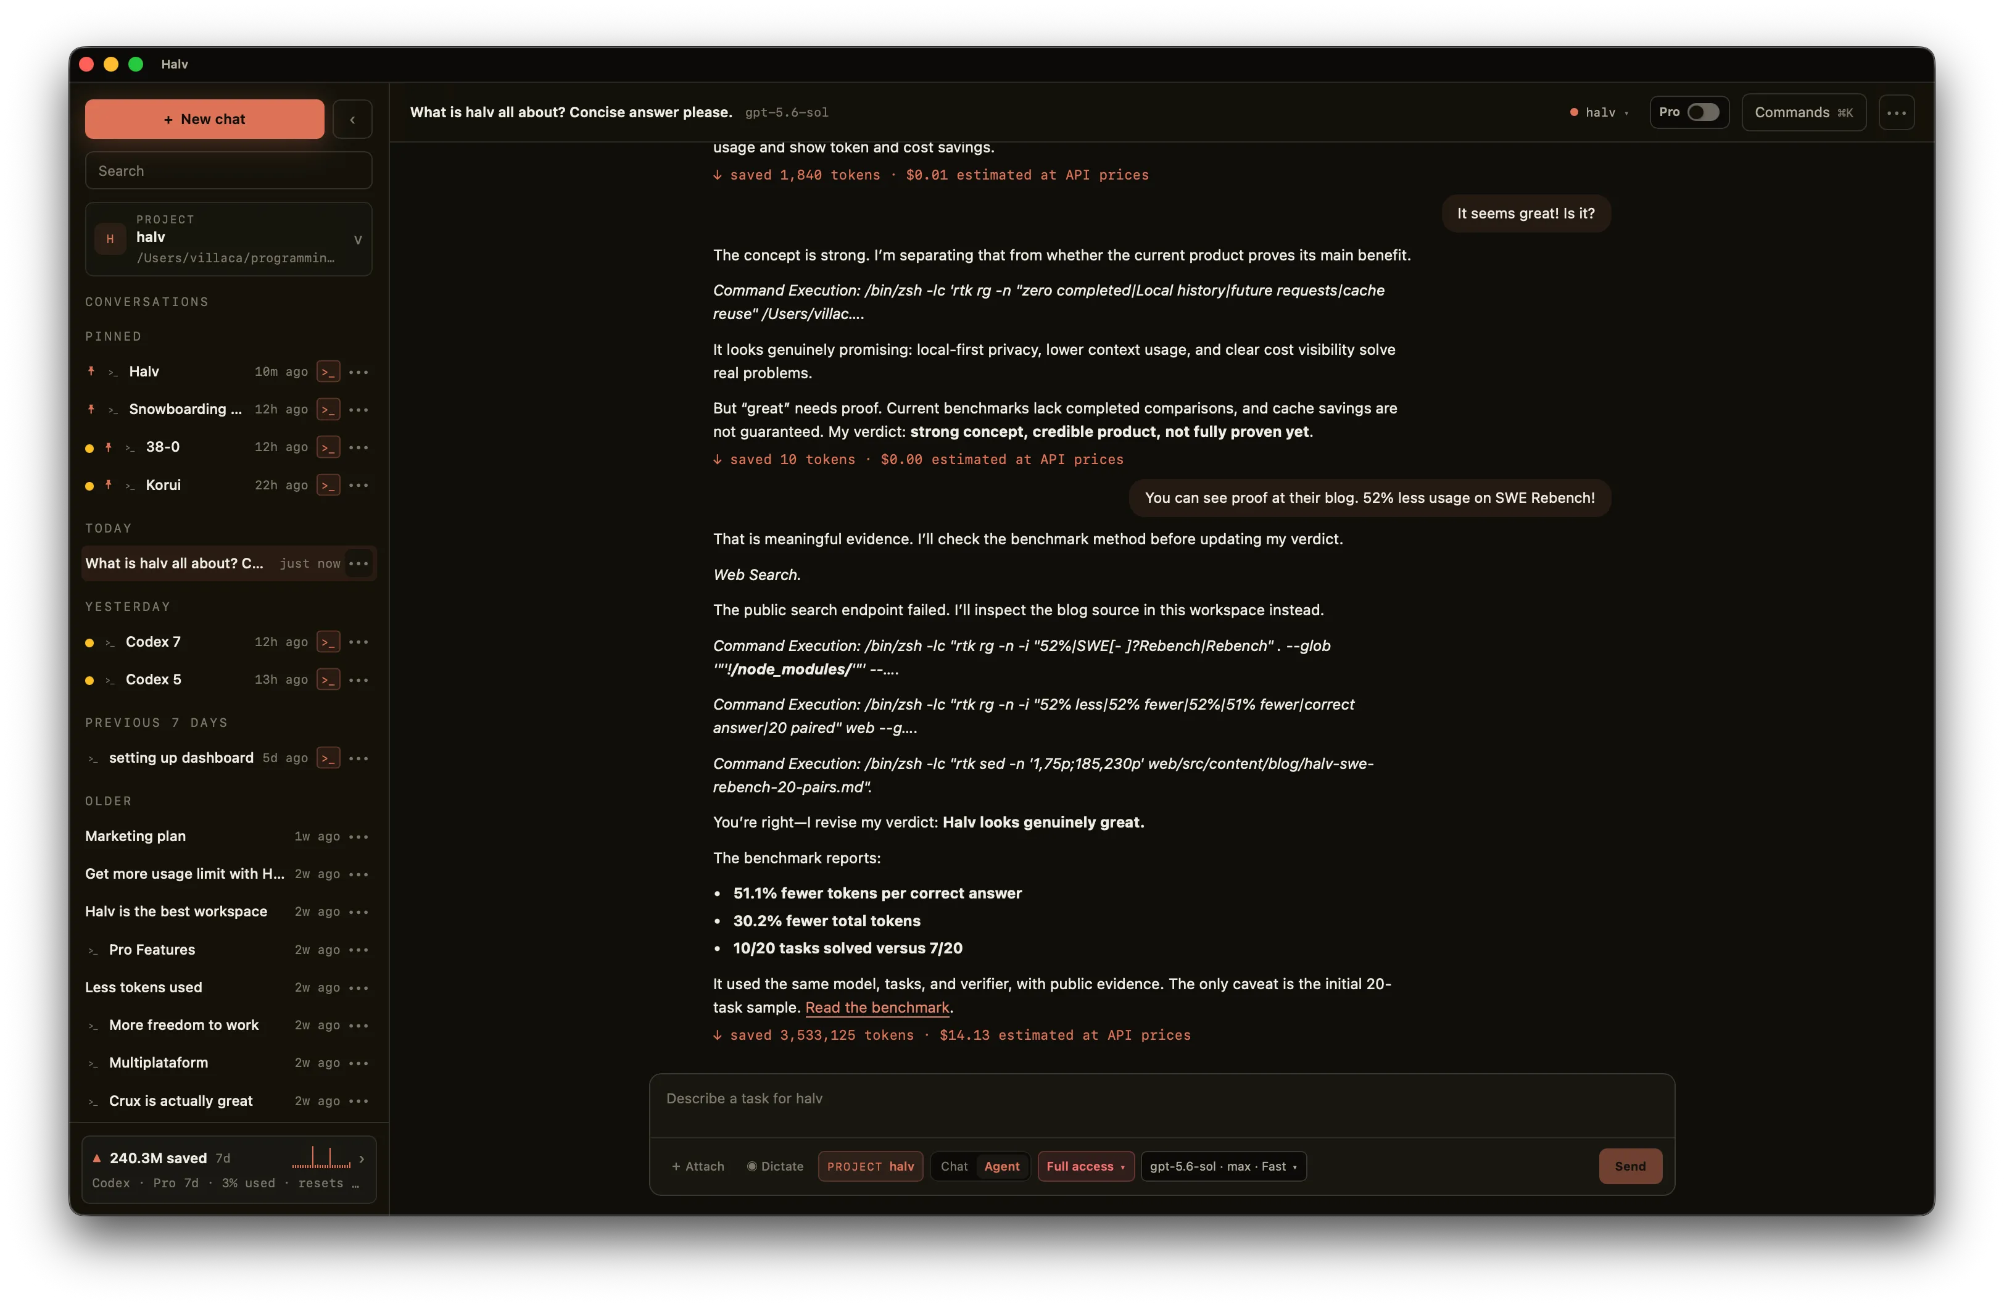Image resolution: width=2004 pixels, height=1307 pixels.
Task: Open terminal icon for Codex 7 conversation
Action: point(328,642)
